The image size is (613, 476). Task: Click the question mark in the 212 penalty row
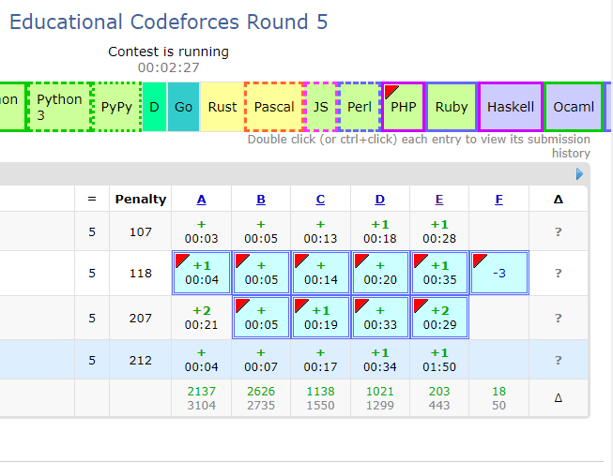click(x=559, y=360)
